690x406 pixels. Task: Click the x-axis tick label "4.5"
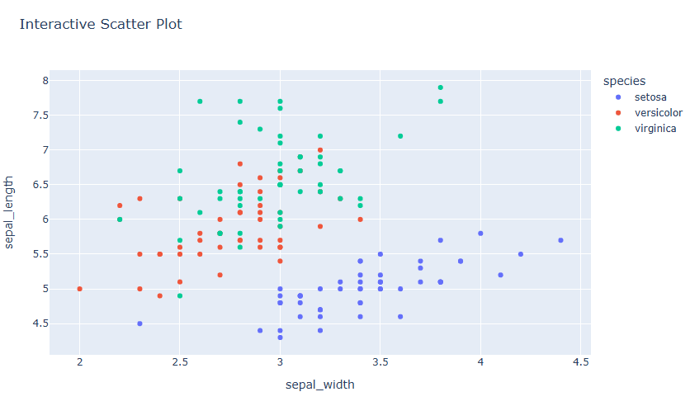click(x=580, y=361)
